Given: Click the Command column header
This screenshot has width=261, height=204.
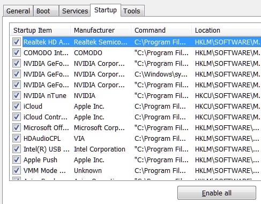Looking at the screenshot, I should coord(161,31).
